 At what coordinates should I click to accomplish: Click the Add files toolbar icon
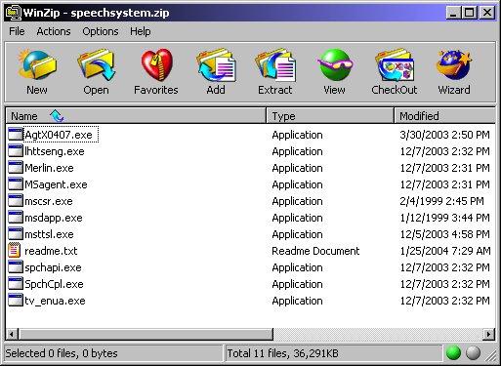[x=216, y=64]
